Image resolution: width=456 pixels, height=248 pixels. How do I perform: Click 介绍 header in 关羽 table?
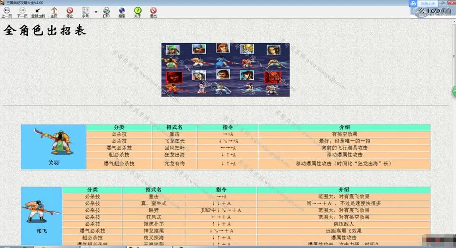point(344,127)
